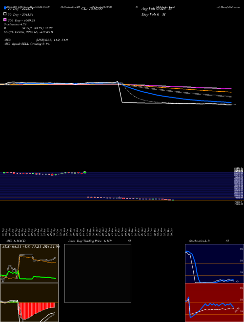Select the CL: 1810.00 closing price text
Image resolution: width=244 pixels, height=322 pixels.
click(92, 9)
